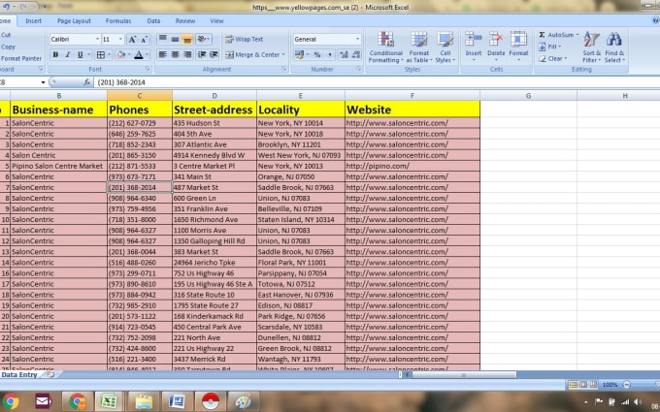This screenshot has height=412, width=660.
Task: Toggle Wrap Text
Action: click(x=245, y=39)
